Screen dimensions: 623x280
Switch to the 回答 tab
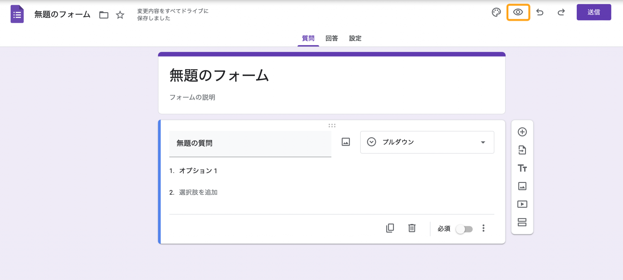click(x=332, y=38)
